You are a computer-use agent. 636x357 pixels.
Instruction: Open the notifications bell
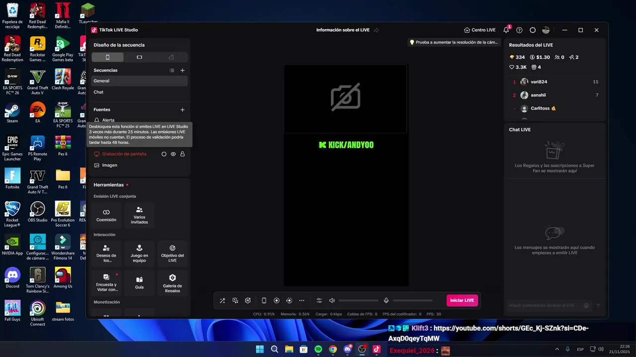(x=506, y=30)
